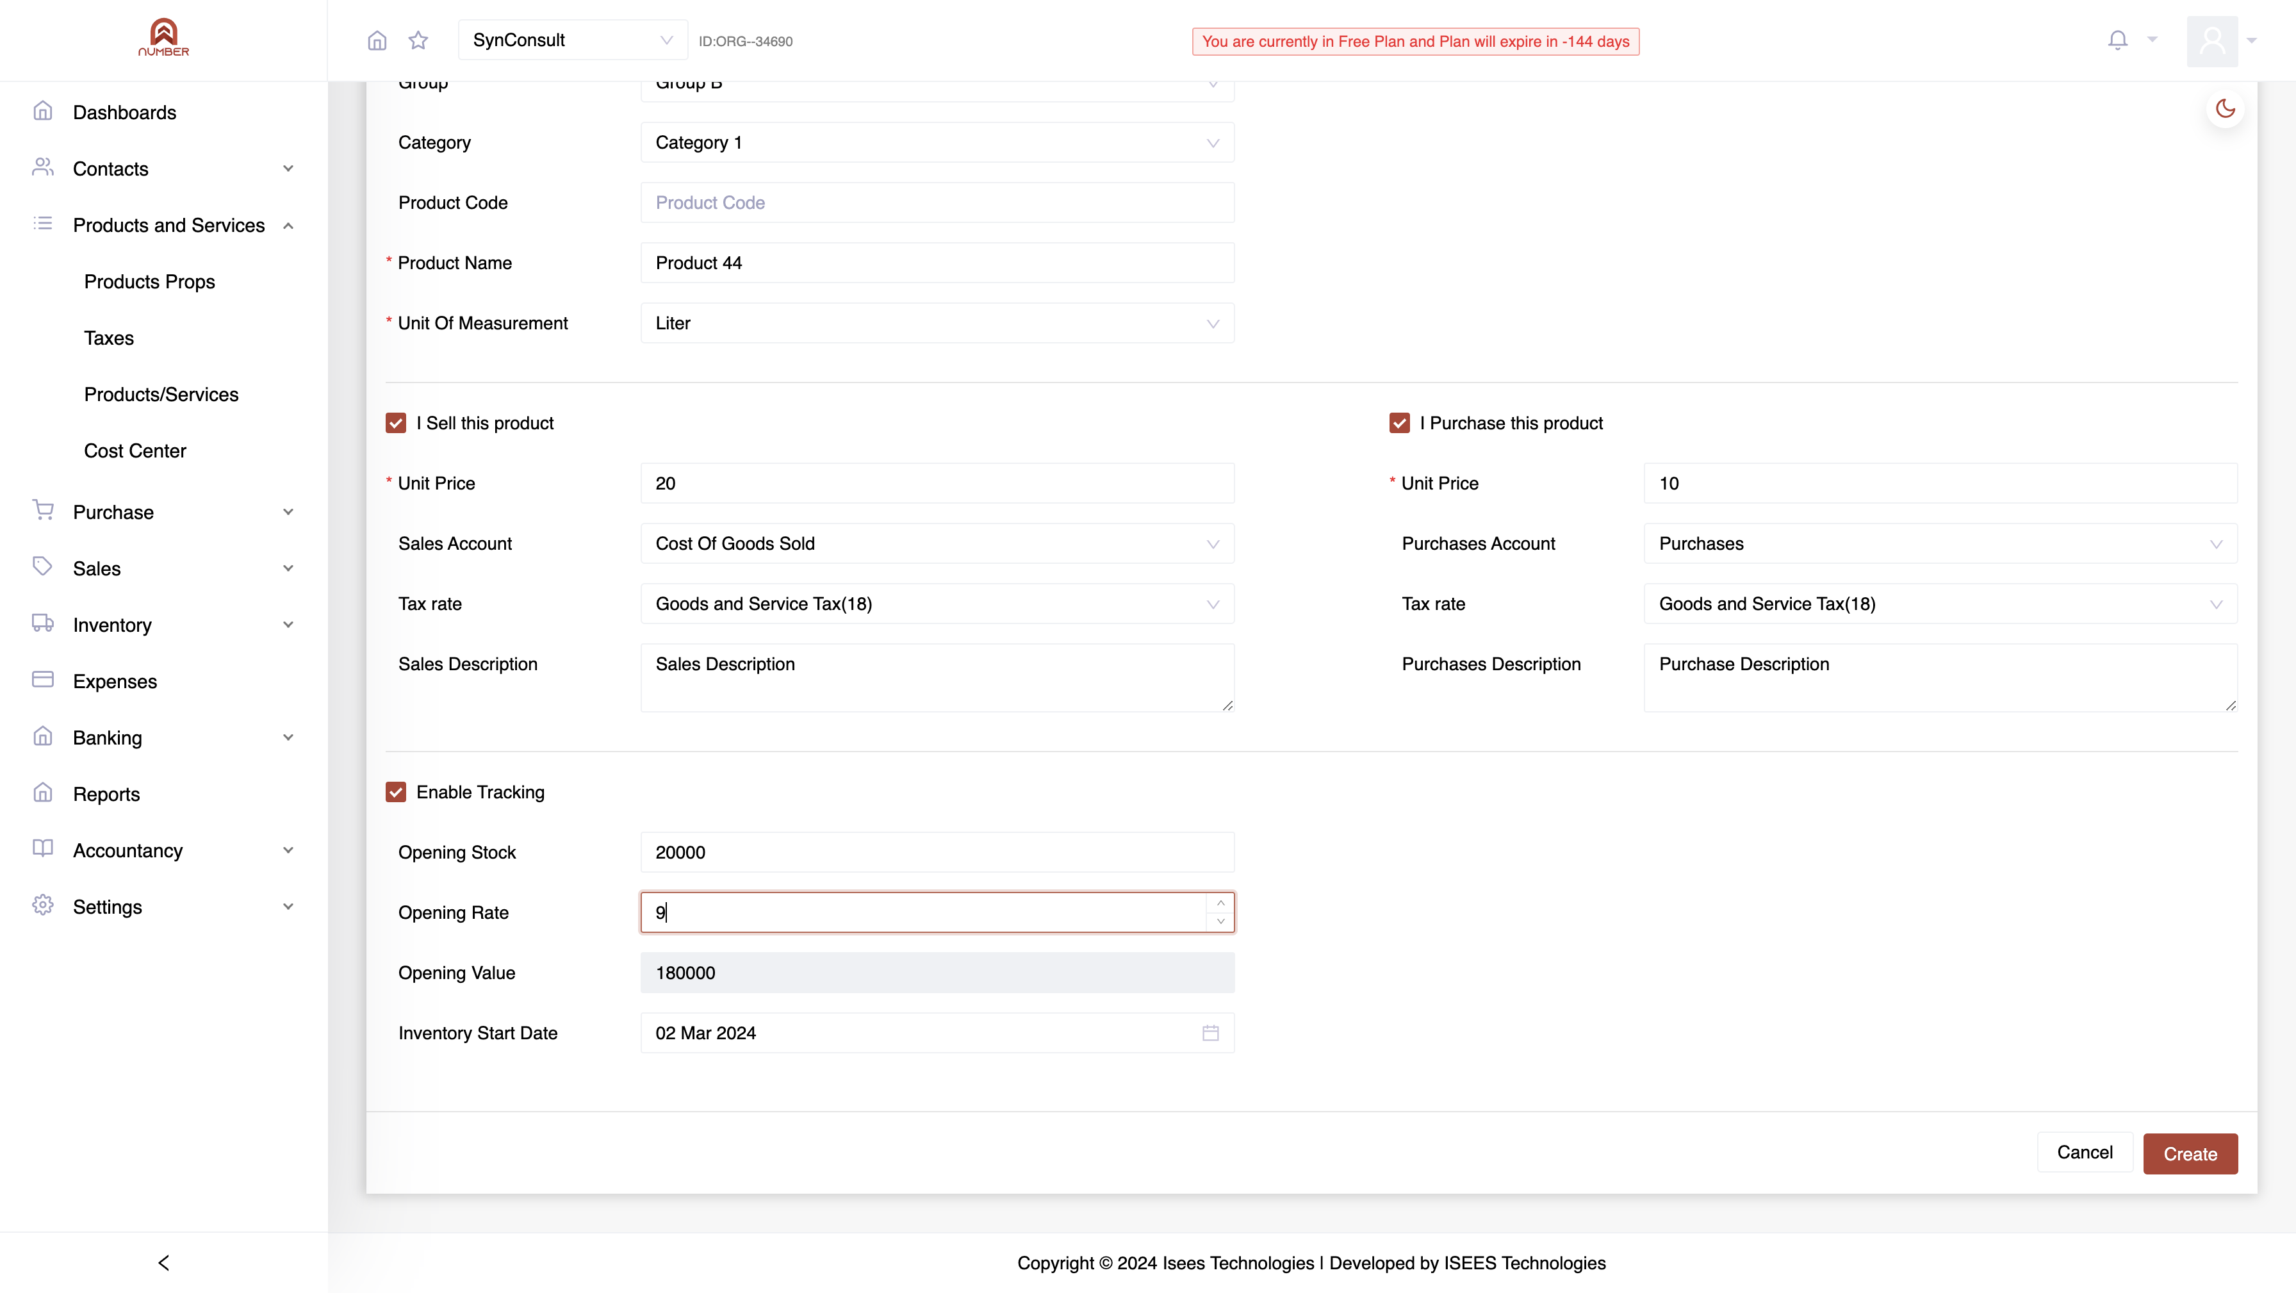
Task: Focus the Product Name field
Action: (x=937, y=263)
